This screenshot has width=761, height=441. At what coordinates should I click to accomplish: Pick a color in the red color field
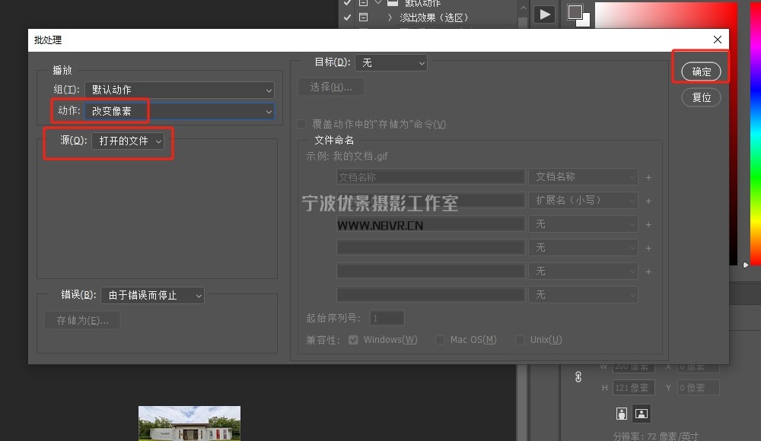pyautogui.click(x=662, y=114)
